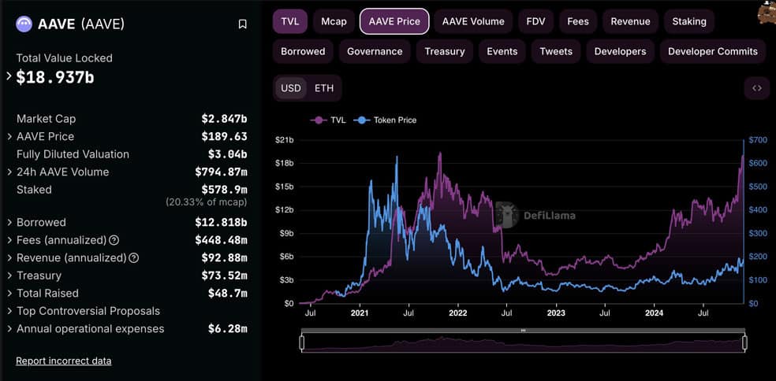Click the Staked value $578.9m

pos(224,190)
